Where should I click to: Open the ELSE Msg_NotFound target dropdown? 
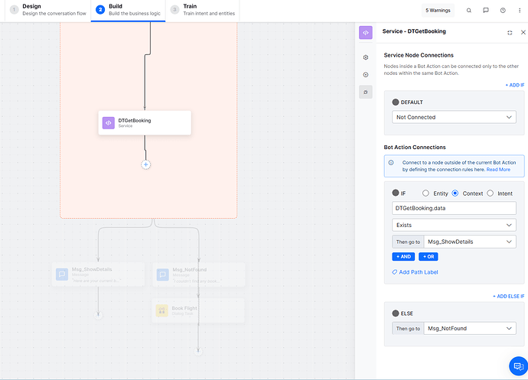click(469, 328)
